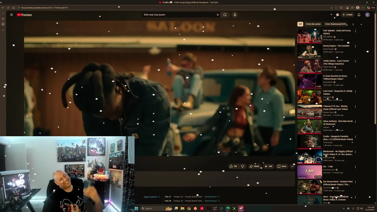Open POP SMOKE - DIOR video thumbnail

310,36
